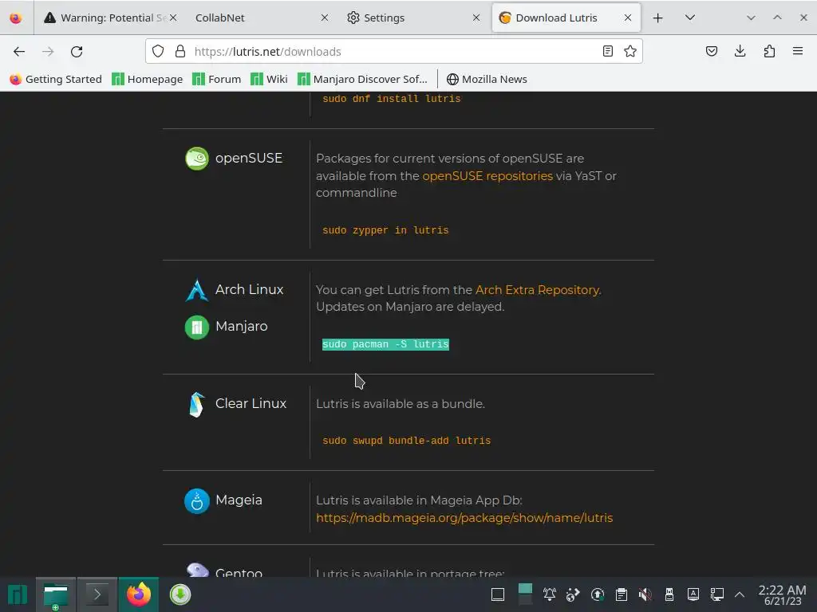Click the sudo zypper in lutris command
The width and height of the screenshot is (817, 612).
(x=385, y=230)
